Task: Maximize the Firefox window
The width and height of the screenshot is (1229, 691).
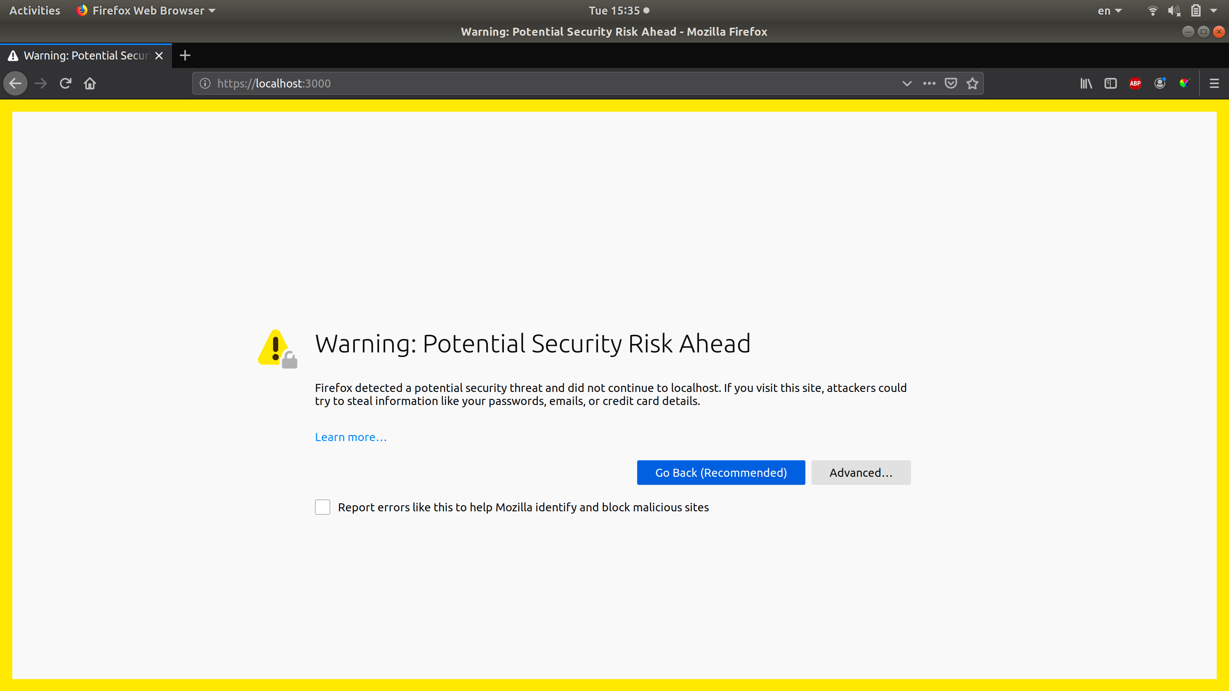Action: (x=1203, y=31)
